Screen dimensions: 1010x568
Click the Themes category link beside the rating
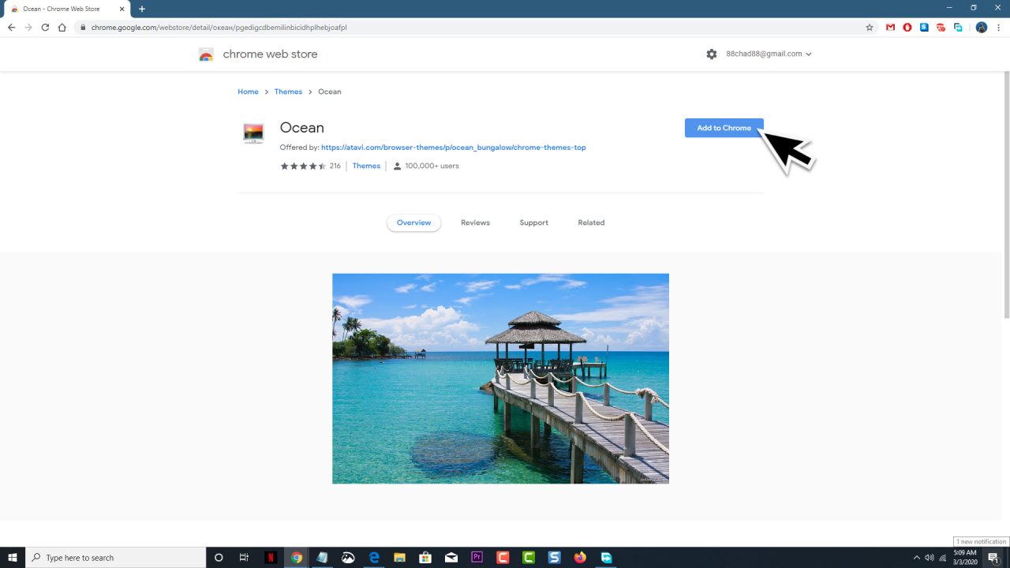[x=366, y=166]
